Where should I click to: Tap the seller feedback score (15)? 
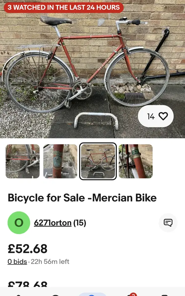80,223
